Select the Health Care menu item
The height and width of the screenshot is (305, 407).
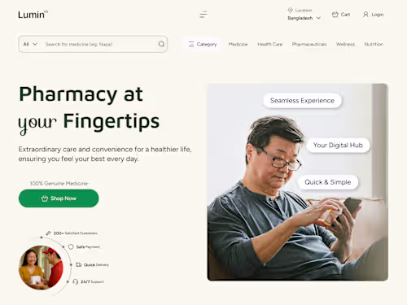point(270,44)
